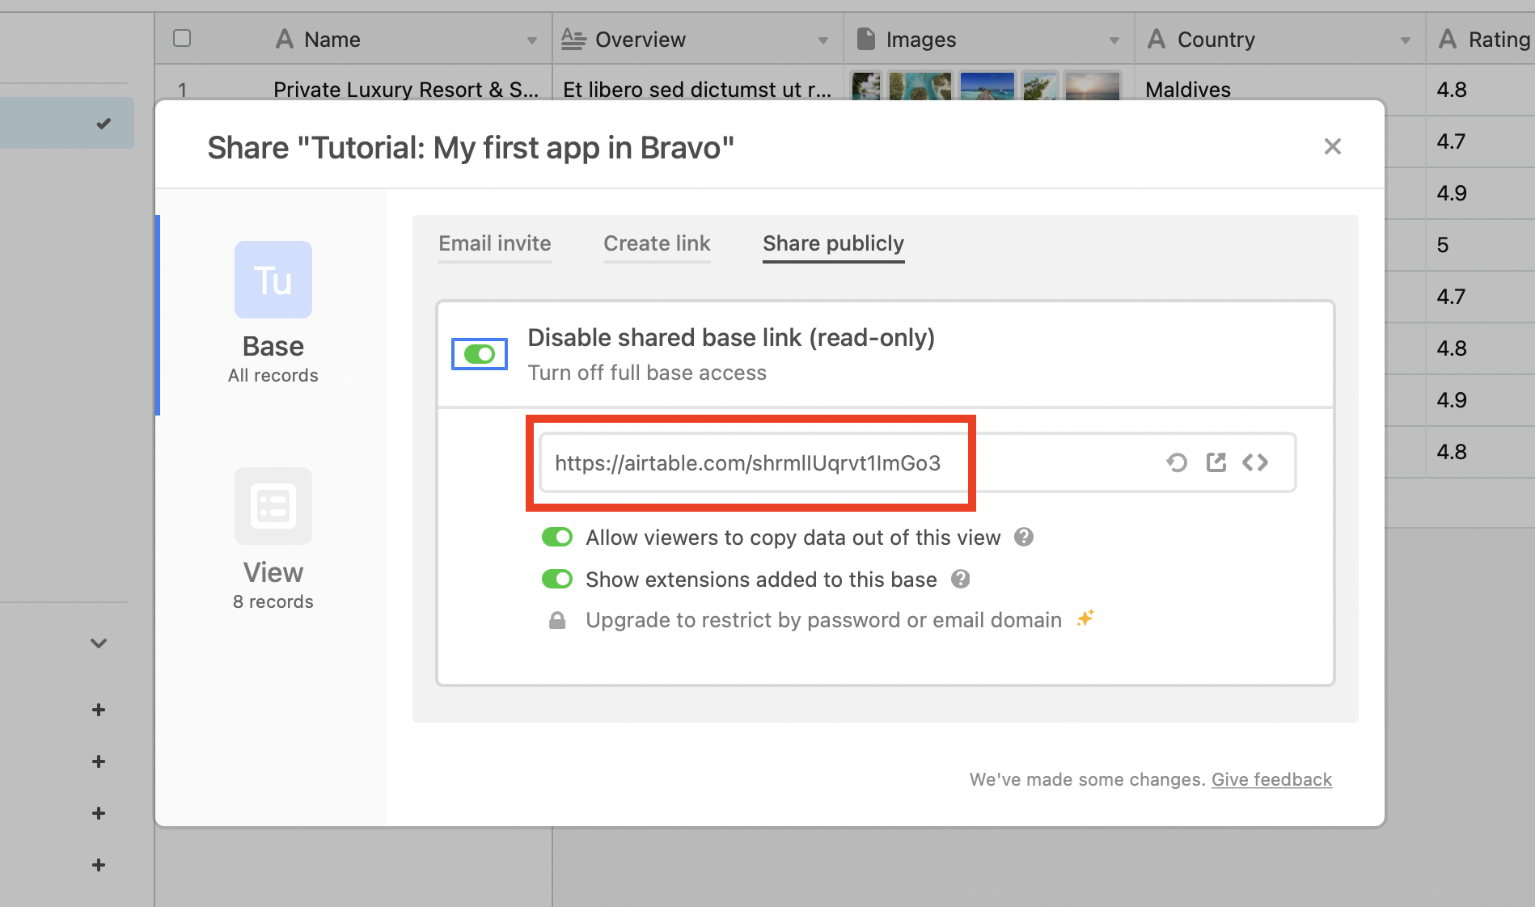Click the last plus icon in sidebar
Screen dimensions: 1535x907
tap(99, 865)
